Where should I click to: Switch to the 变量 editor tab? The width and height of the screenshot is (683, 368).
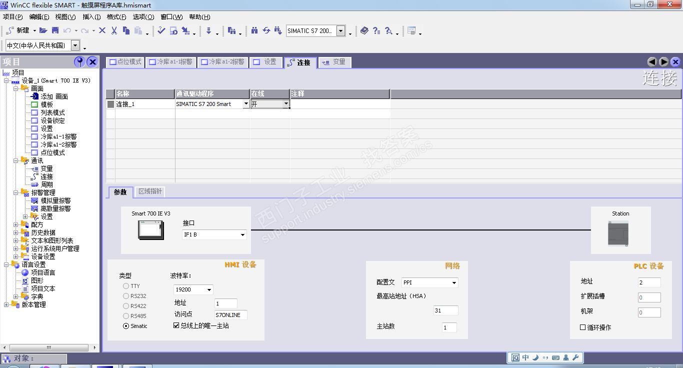(334, 62)
